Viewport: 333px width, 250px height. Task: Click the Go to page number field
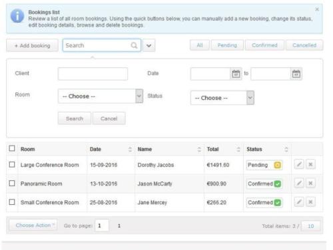point(102,225)
